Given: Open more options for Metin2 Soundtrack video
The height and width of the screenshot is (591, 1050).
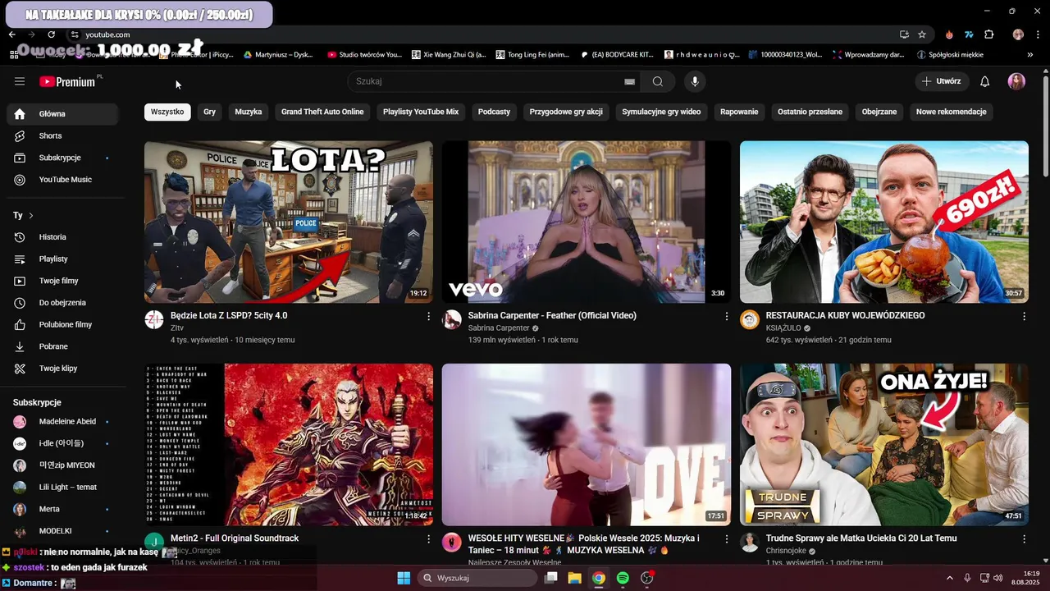Looking at the screenshot, I should tap(428, 538).
